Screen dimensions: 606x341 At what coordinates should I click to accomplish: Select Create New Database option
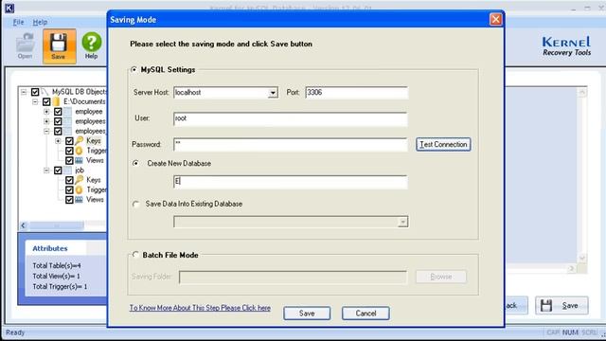135,164
